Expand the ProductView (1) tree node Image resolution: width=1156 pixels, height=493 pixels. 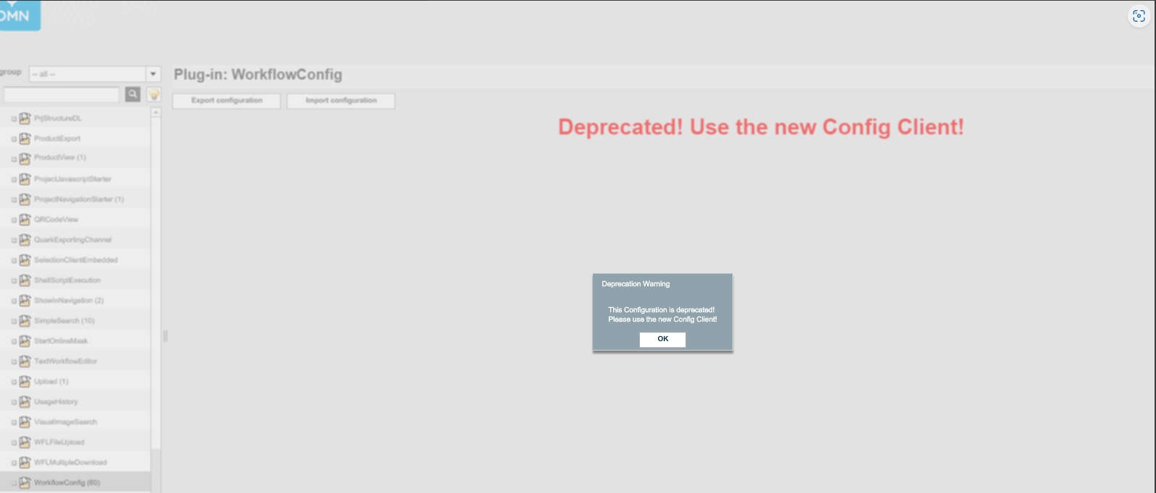click(x=14, y=158)
